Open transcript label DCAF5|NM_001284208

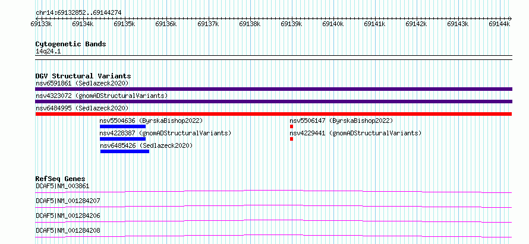(x=68, y=230)
